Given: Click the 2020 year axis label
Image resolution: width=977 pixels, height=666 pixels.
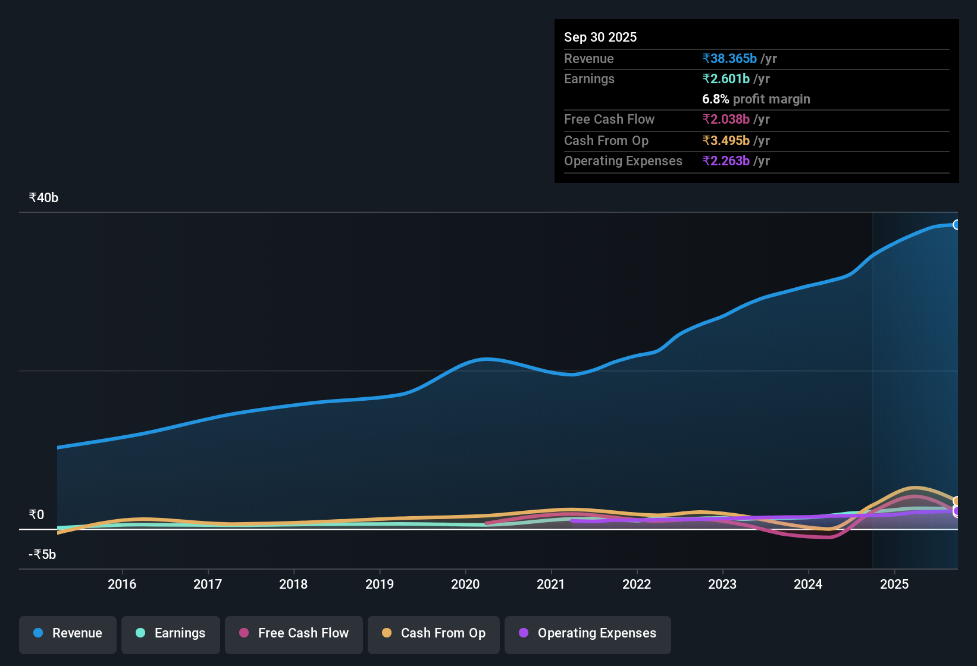Looking at the screenshot, I should point(465,584).
